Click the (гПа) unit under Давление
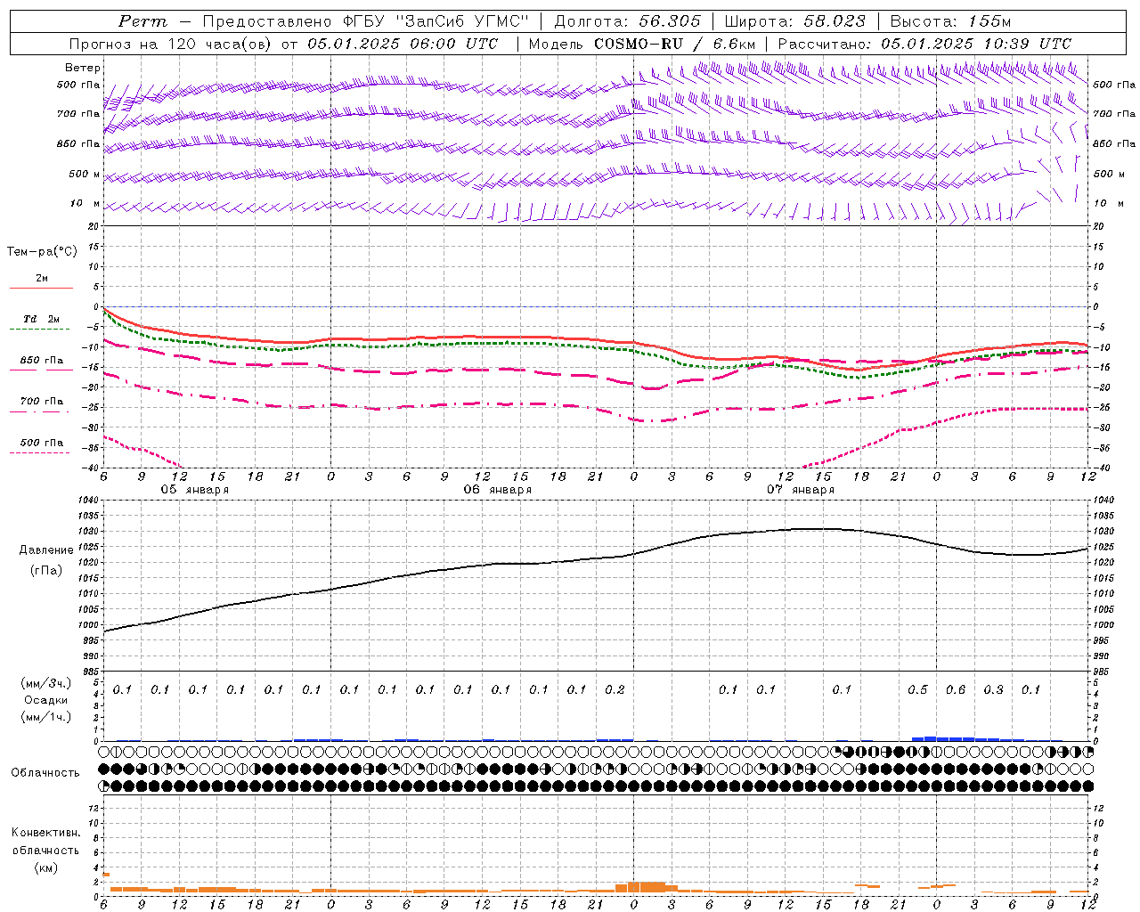1140x912 pixels. (46, 570)
